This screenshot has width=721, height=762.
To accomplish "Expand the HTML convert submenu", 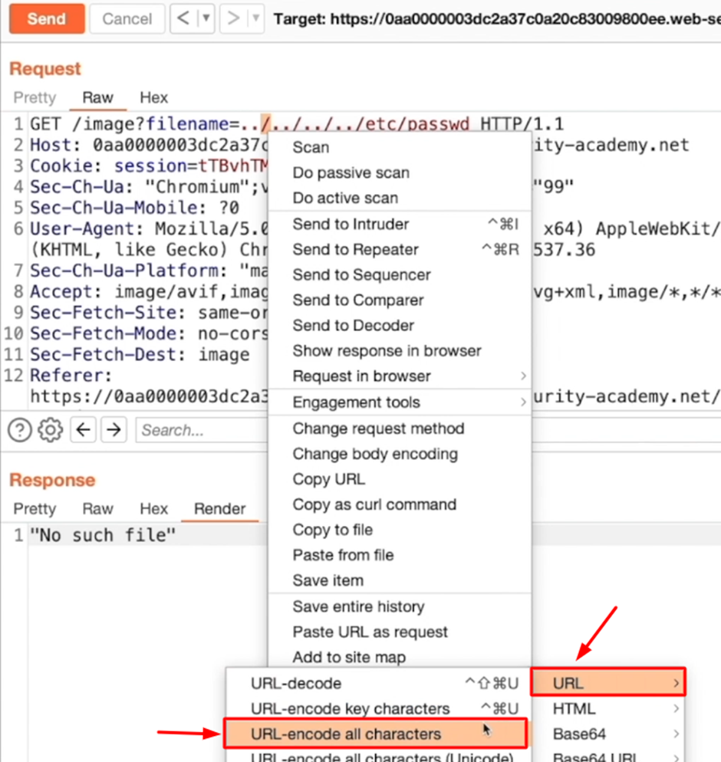I will [x=608, y=708].
